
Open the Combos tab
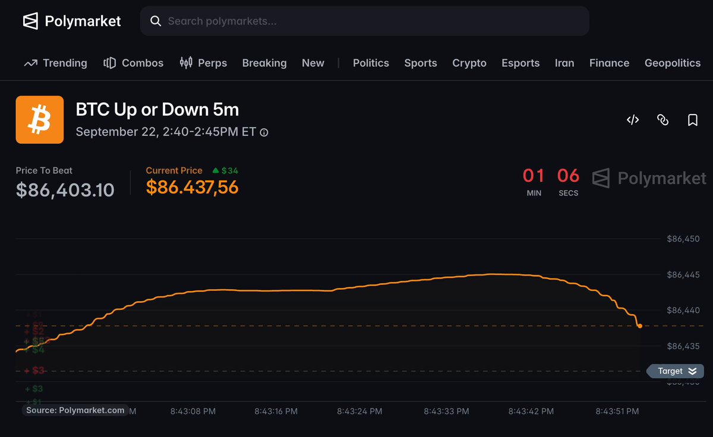click(133, 63)
